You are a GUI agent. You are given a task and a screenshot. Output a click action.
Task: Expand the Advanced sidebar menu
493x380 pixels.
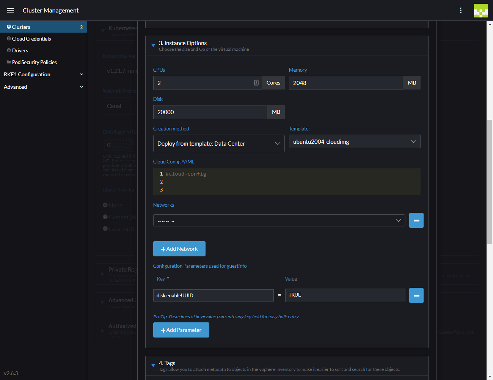[43, 87]
